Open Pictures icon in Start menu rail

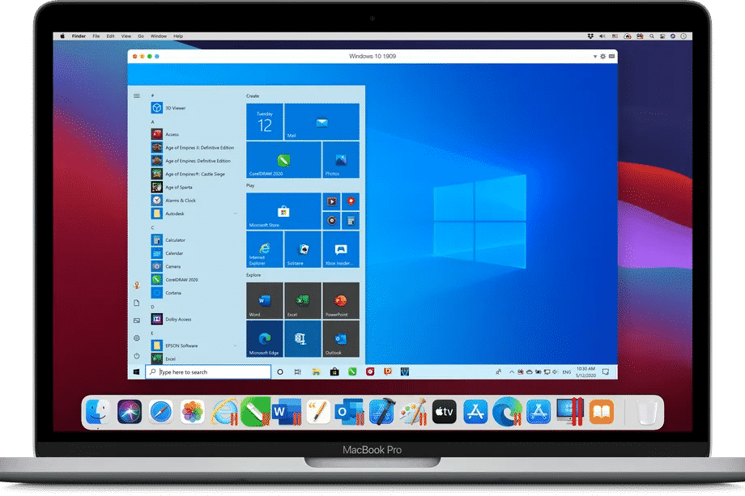137,321
